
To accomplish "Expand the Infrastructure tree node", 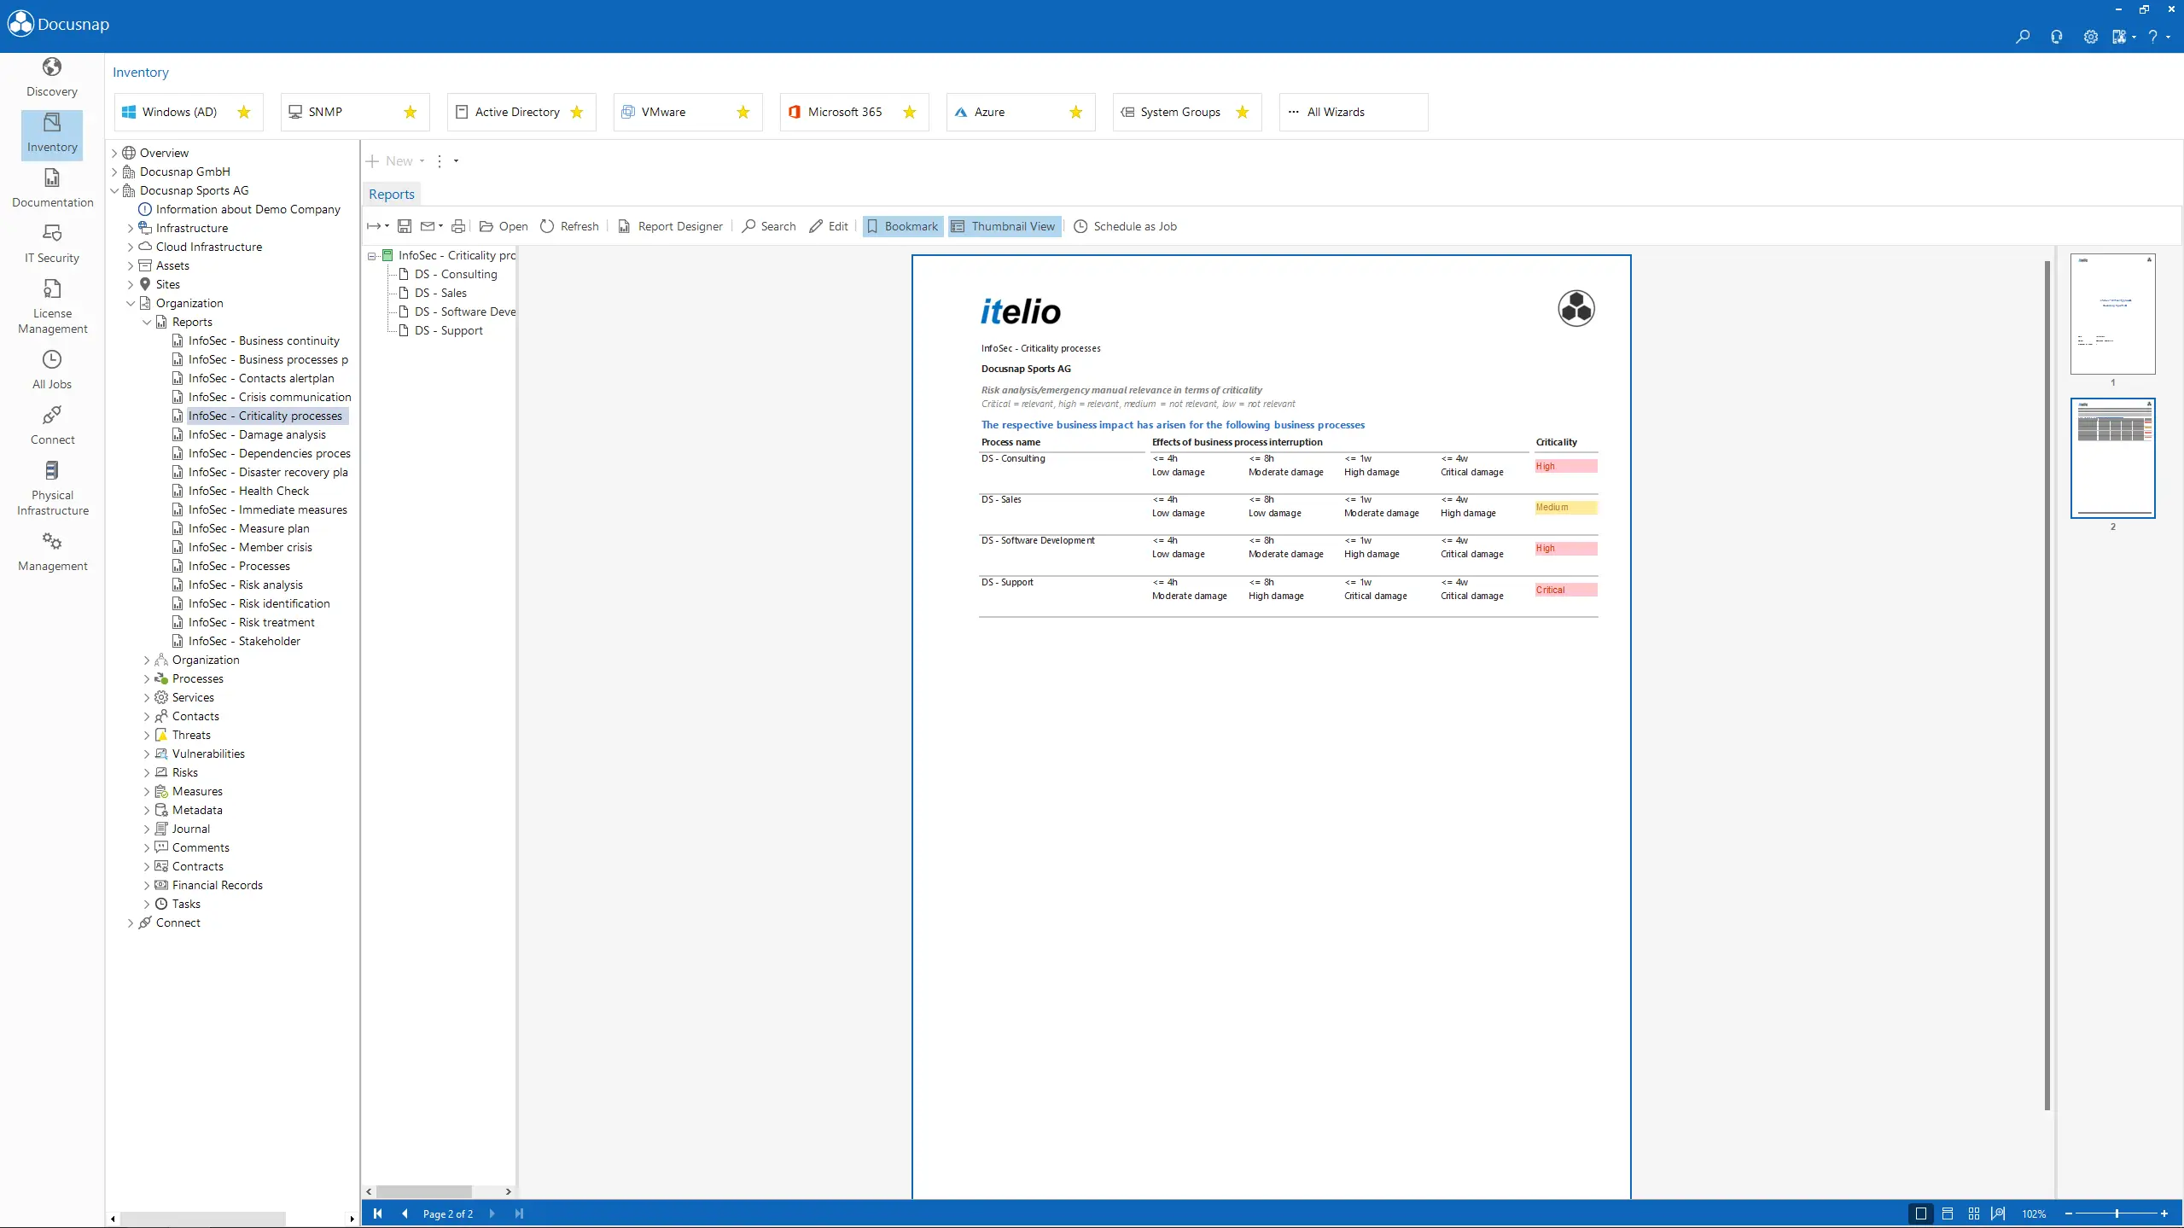I will coord(131,228).
